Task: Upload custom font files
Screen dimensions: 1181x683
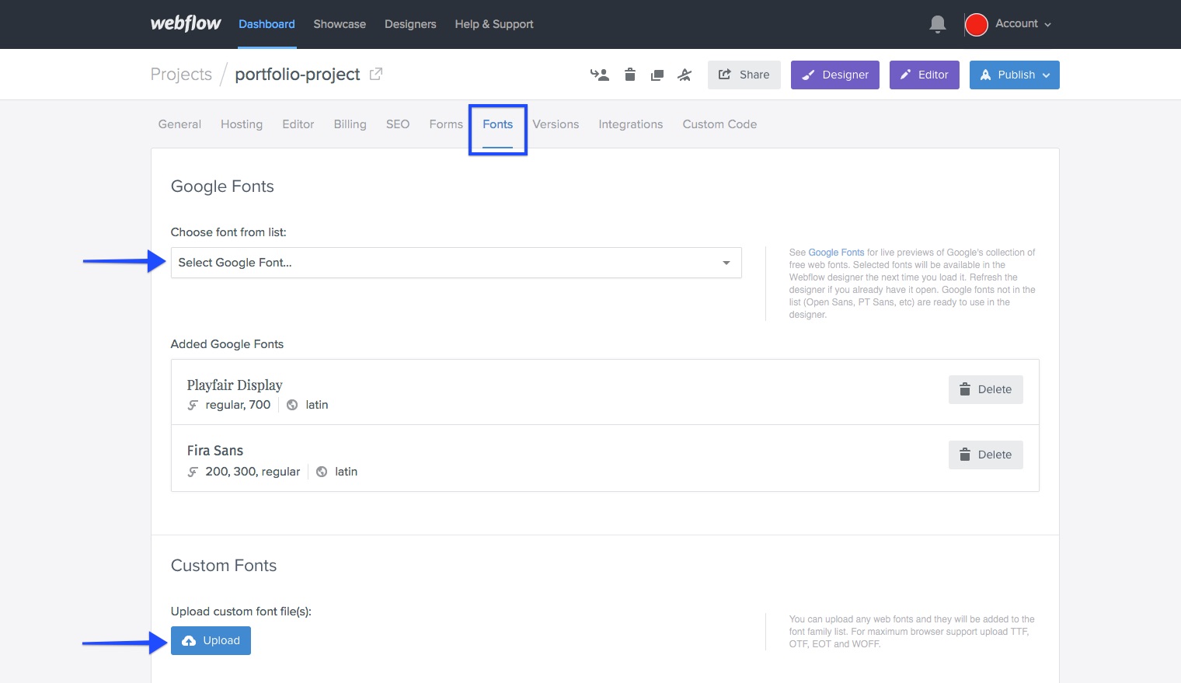Action: pos(211,640)
